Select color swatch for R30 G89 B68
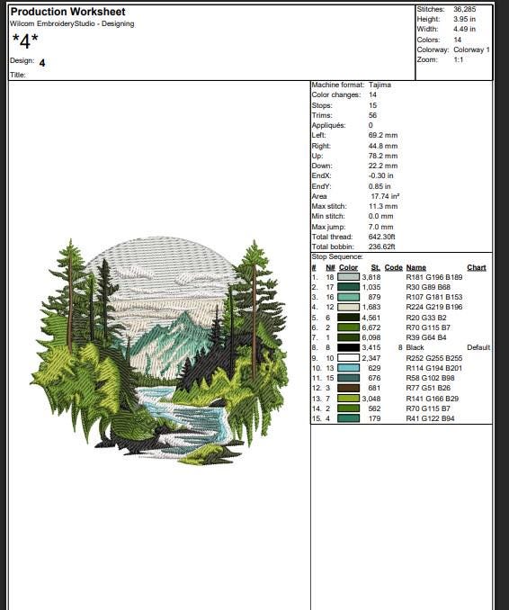The height and width of the screenshot is (610, 509). coord(348,287)
